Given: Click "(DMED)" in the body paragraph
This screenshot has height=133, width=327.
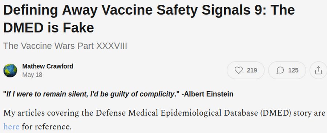Looking at the screenshot, I should 276,113.
